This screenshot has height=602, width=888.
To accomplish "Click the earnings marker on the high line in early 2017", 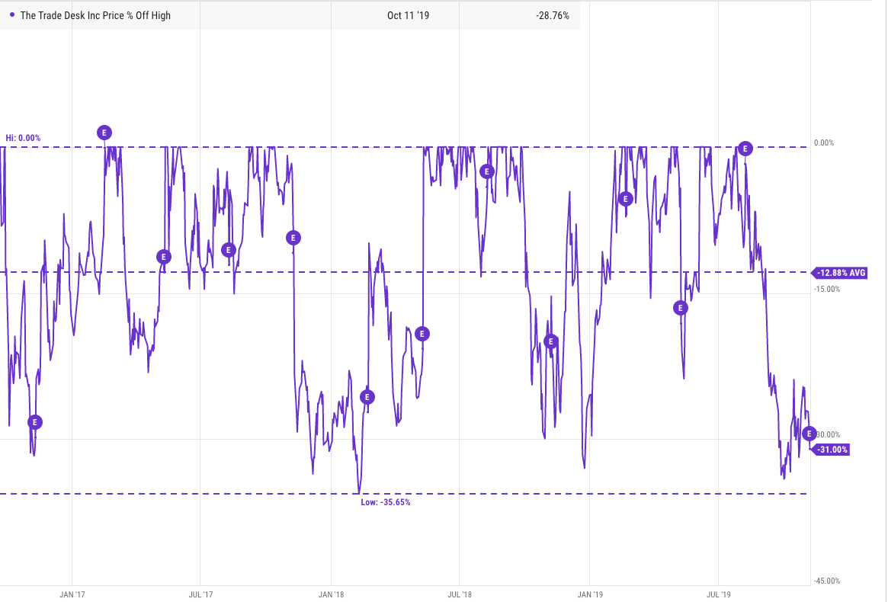I will [104, 133].
